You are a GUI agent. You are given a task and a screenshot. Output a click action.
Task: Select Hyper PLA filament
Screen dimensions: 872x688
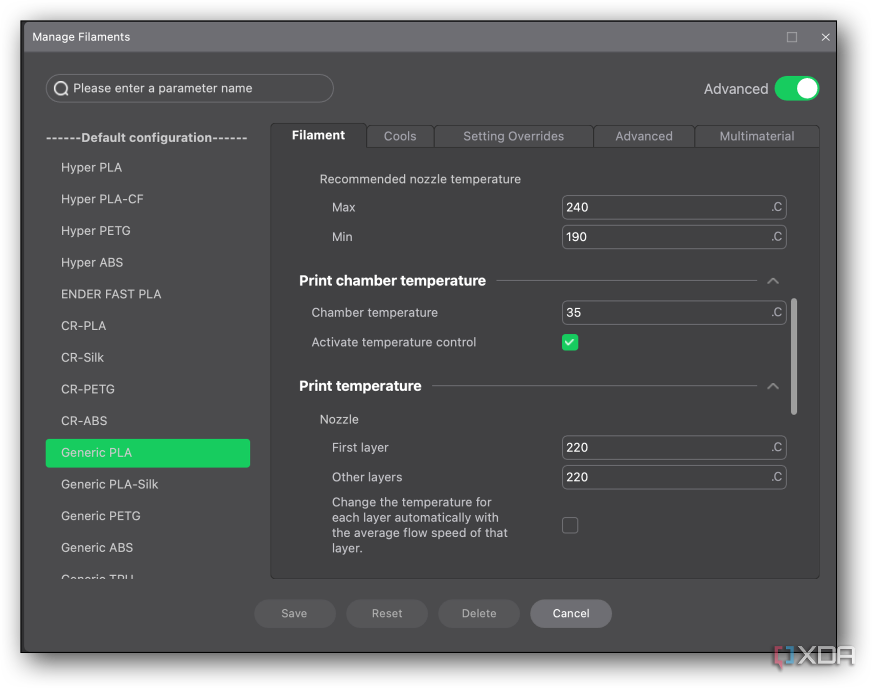point(148,168)
